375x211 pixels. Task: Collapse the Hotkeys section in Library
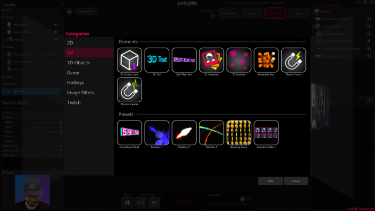click(x=3, y=47)
